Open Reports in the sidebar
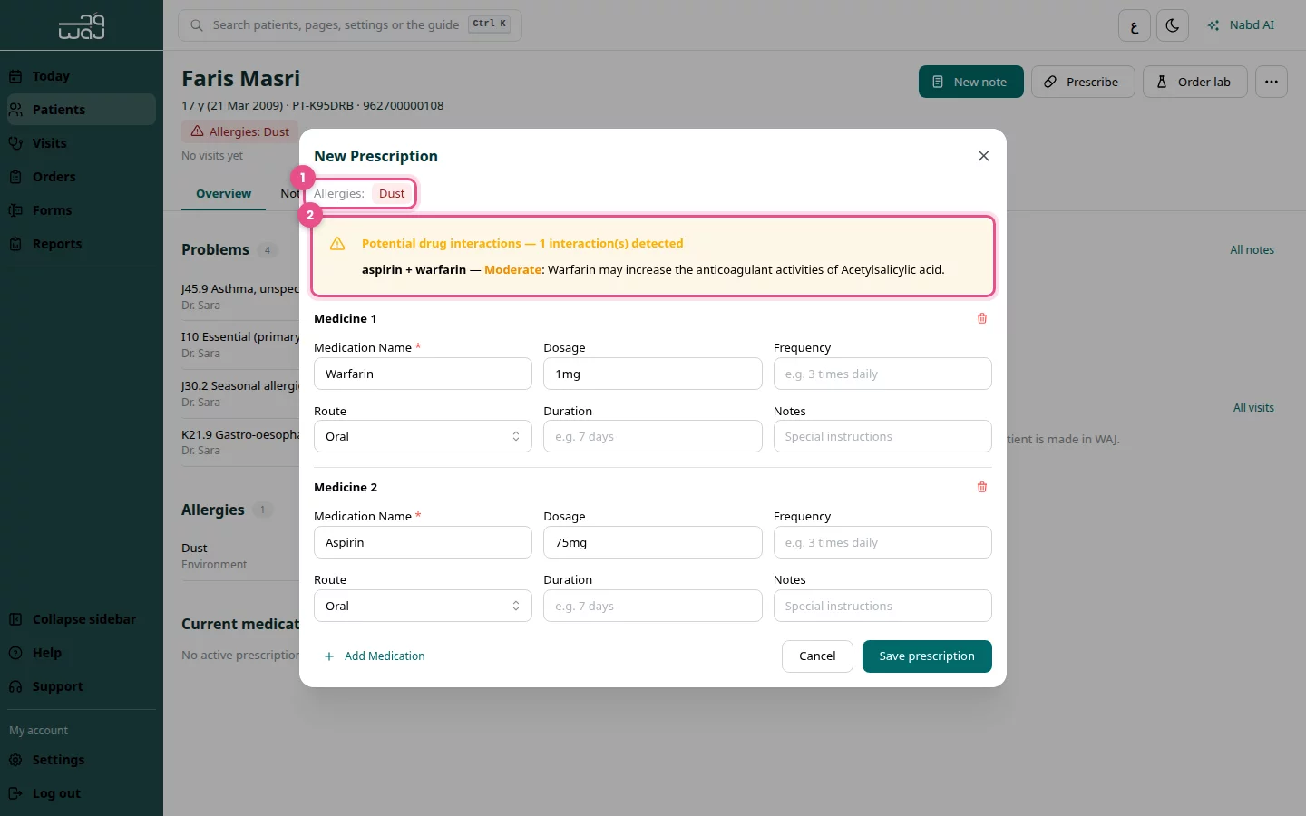Viewport: 1306px width, 816px height. [x=82, y=244]
